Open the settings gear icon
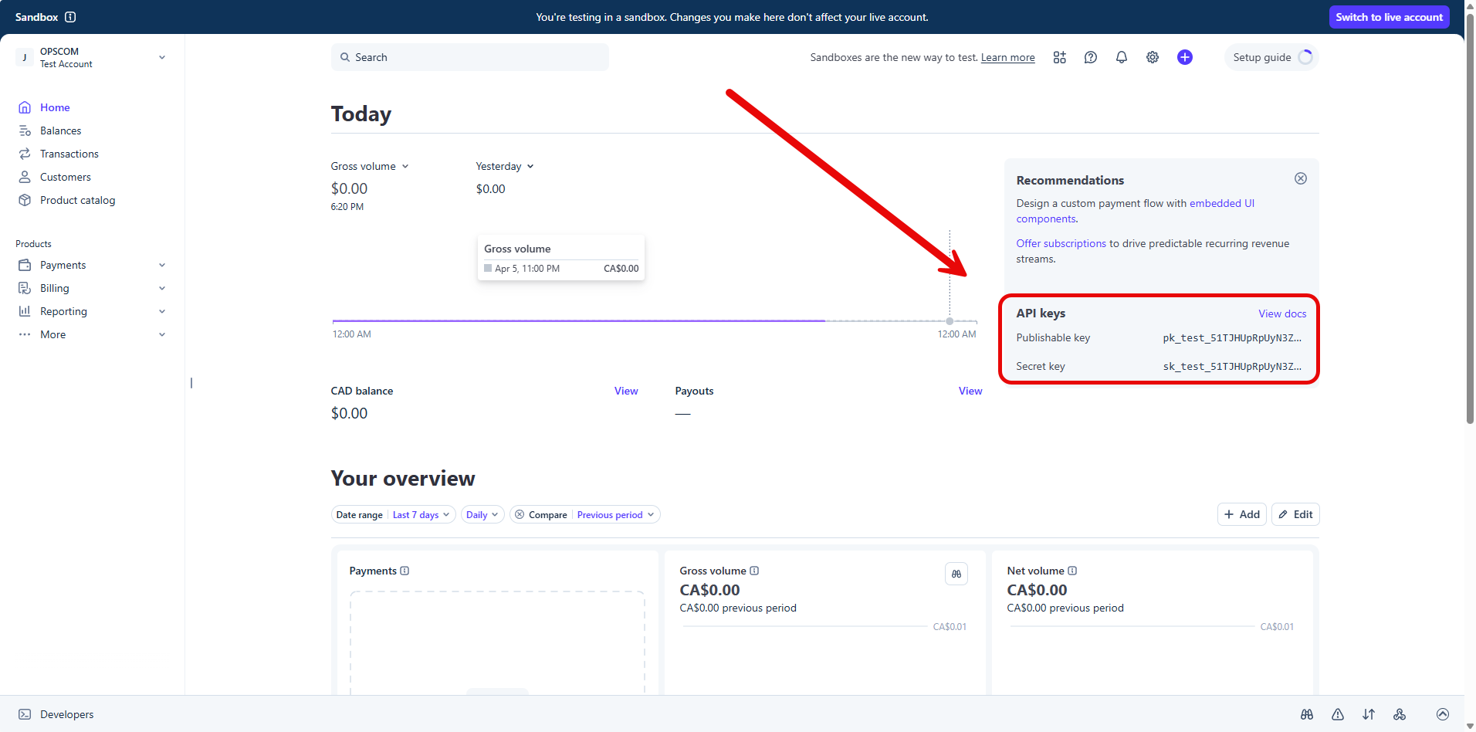The height and width of the screenshot is (732, 1476). [x=1152, y=57]
